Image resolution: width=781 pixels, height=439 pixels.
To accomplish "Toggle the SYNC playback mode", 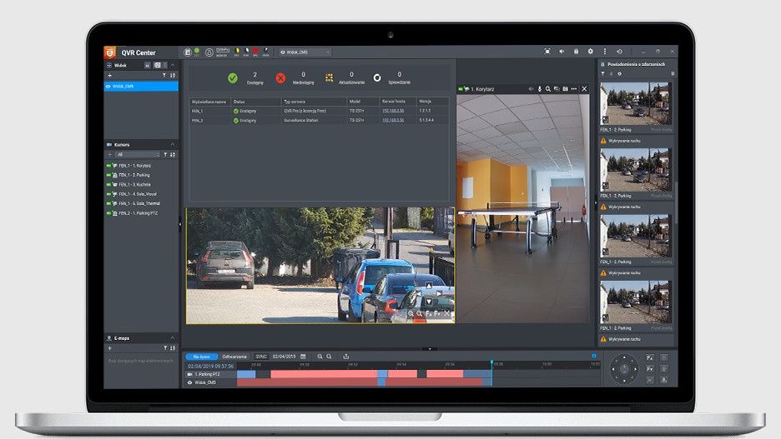I will [x=261, y=357].
